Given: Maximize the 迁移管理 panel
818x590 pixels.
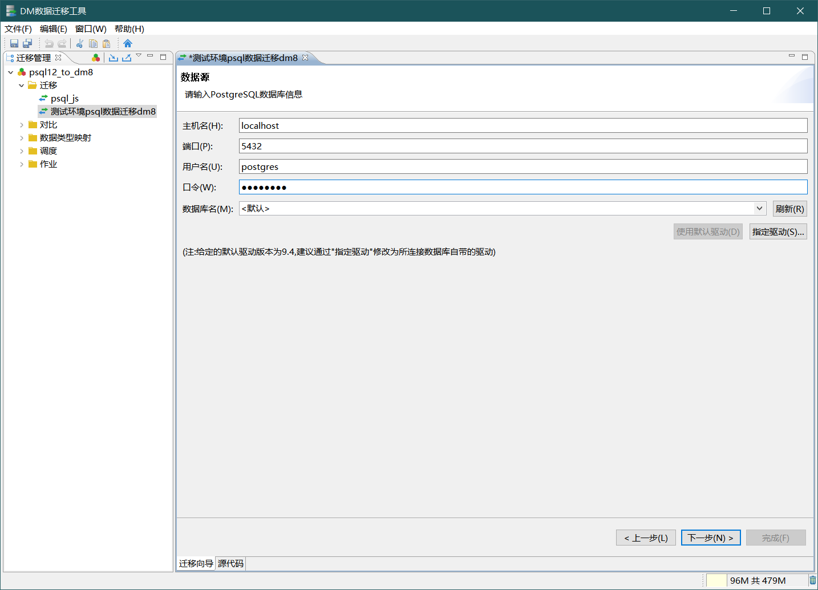Looking at the screenshot, I should pos(163,57).
